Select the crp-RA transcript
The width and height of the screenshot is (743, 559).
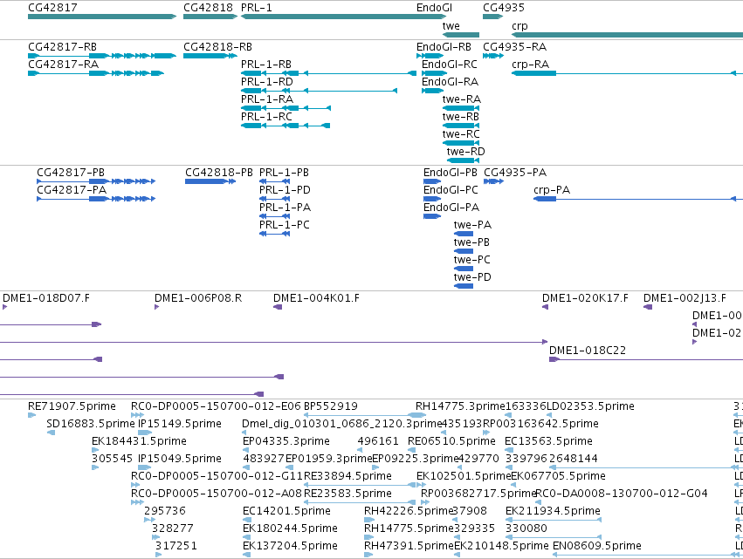pos(628,73)
